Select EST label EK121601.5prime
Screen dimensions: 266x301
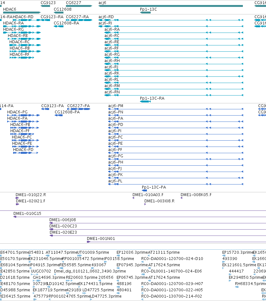click(x=239, y=265)
